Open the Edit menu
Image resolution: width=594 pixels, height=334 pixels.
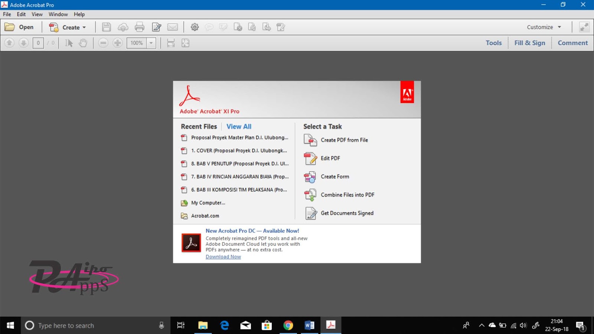click(21, 14)
